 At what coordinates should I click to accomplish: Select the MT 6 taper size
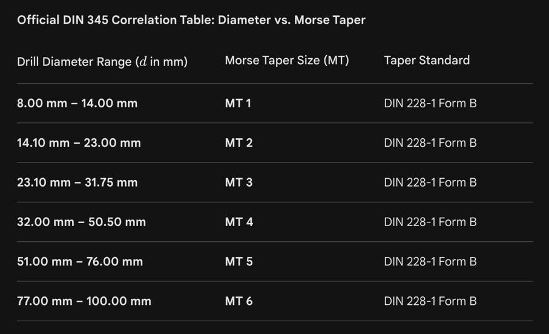point(239,301)
